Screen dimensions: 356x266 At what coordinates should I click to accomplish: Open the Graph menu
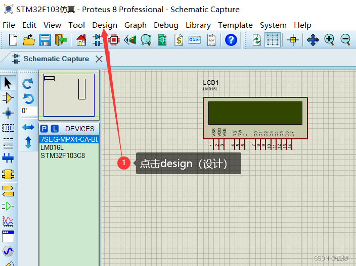[136, 25]
